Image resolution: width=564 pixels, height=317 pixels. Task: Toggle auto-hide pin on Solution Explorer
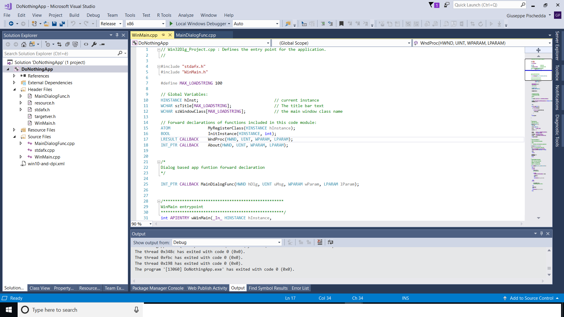point(117,35)
